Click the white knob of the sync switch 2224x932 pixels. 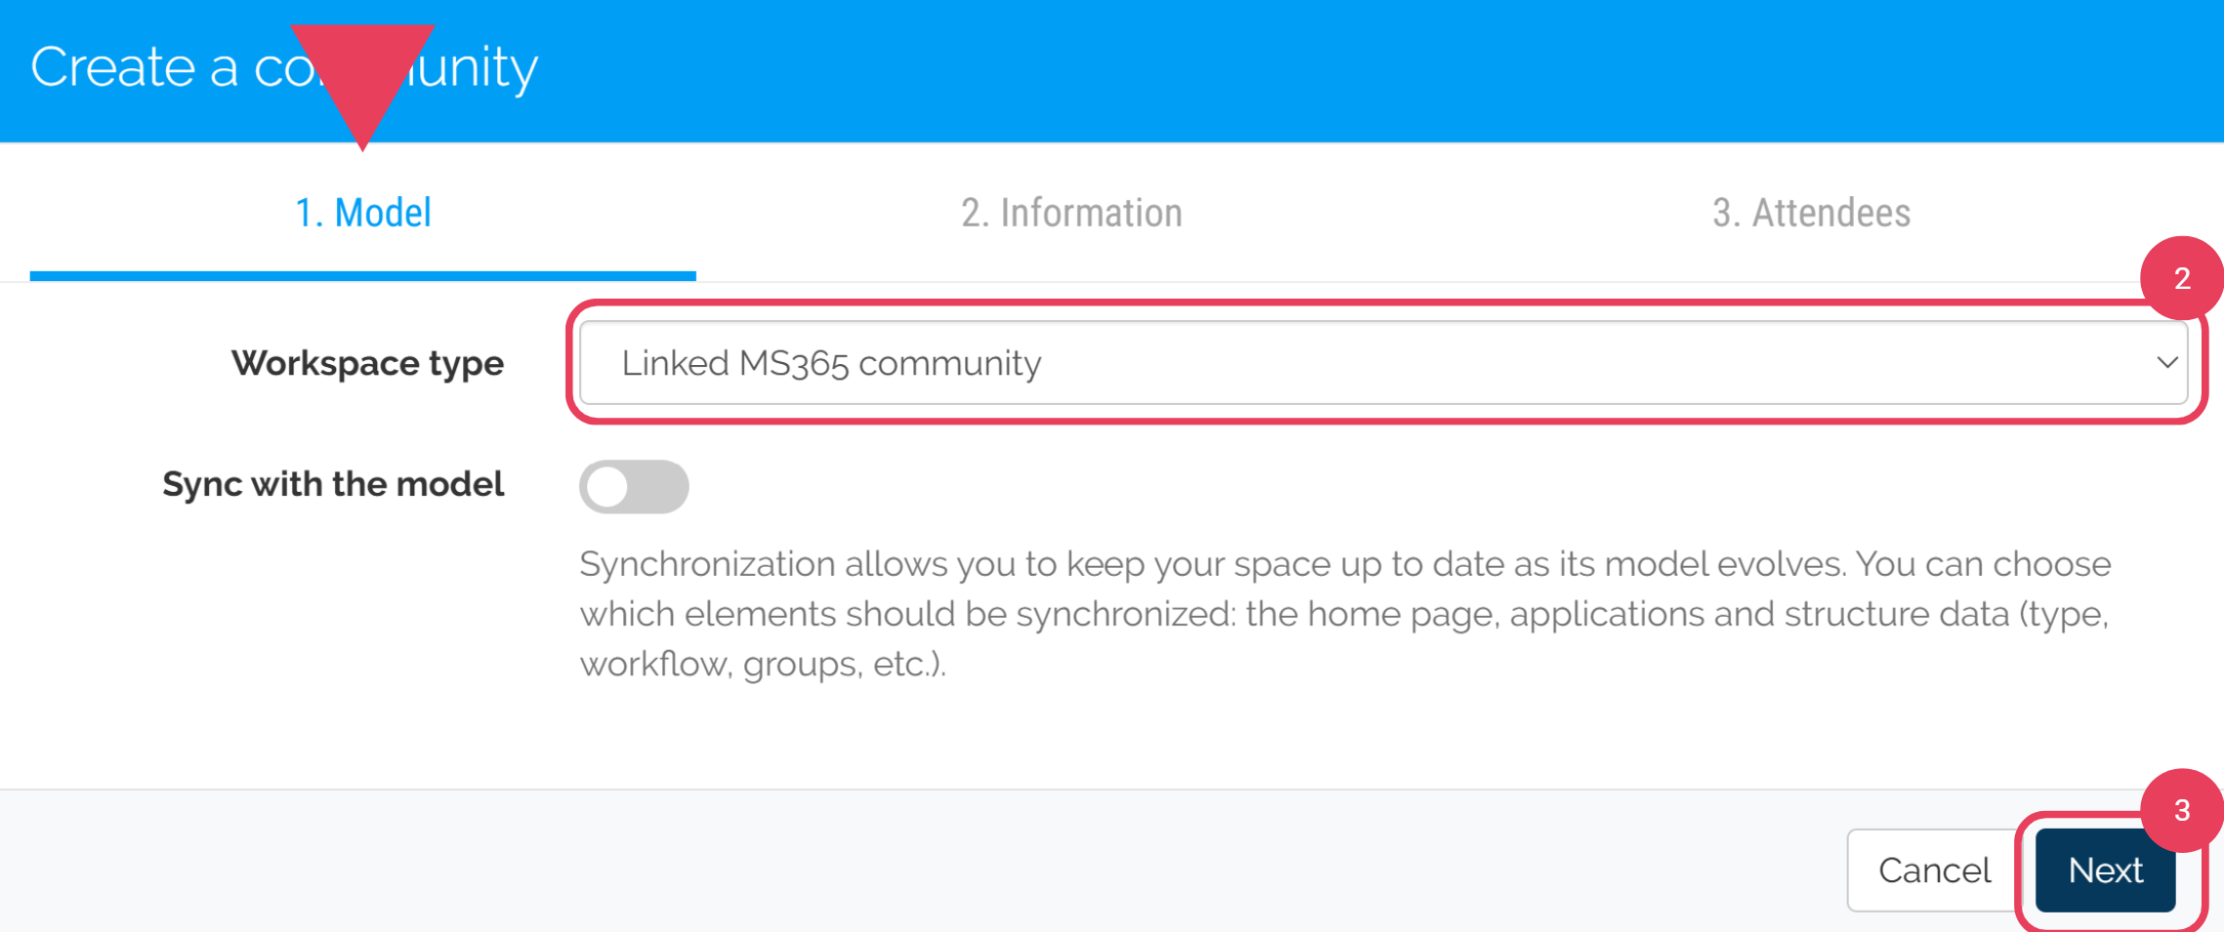click(608, 486)
